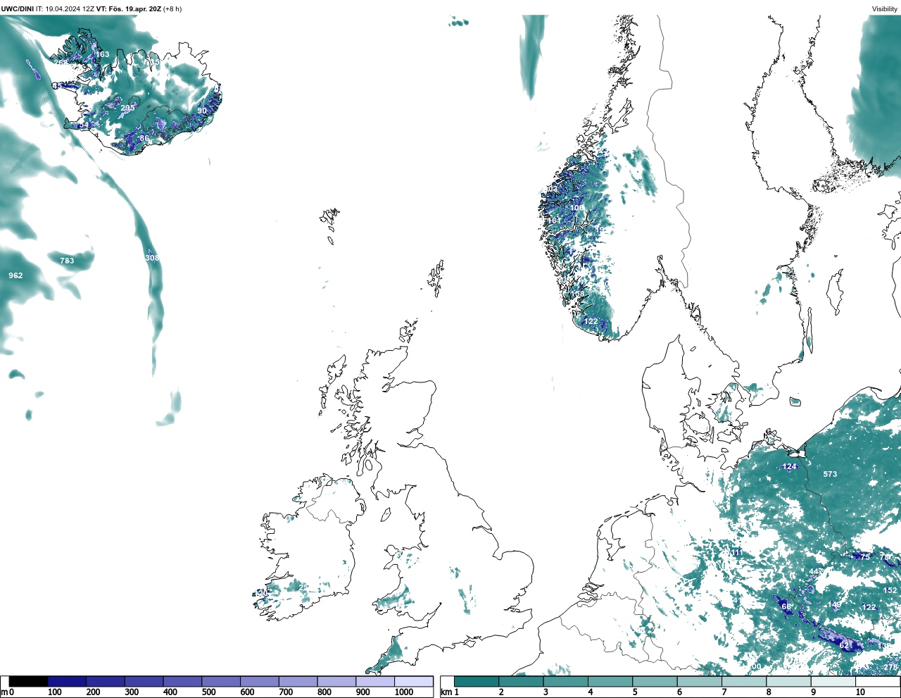This screenshot has width=901, height=698.
Task: Select the 2–3 km teal legend swatch
Action: tap(521, 682)
